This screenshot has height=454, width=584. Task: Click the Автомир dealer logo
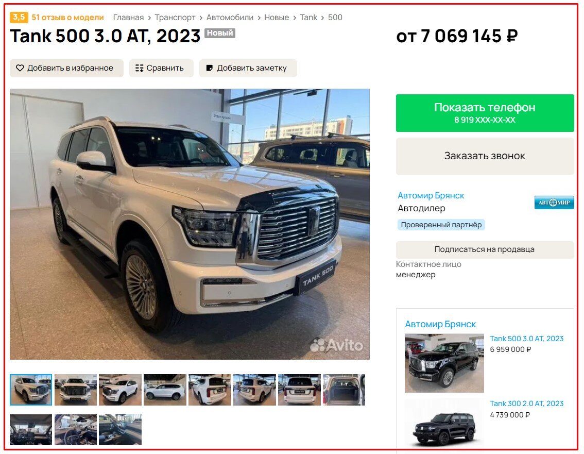point(554,203)
